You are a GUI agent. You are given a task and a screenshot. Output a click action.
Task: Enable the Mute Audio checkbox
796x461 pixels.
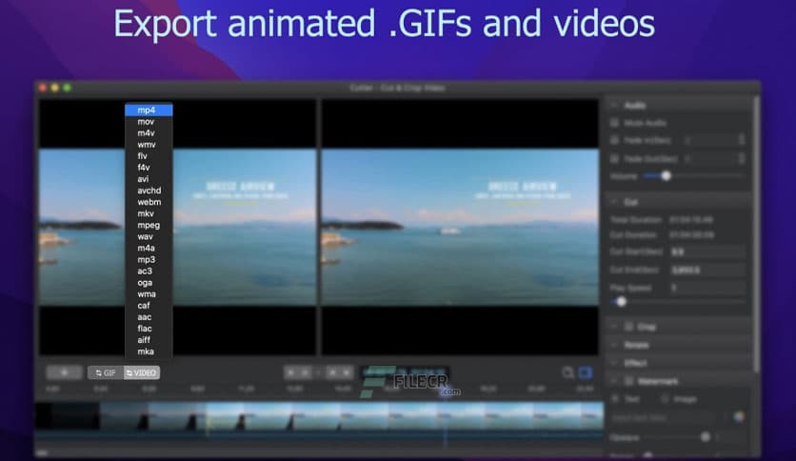point(614,123)
